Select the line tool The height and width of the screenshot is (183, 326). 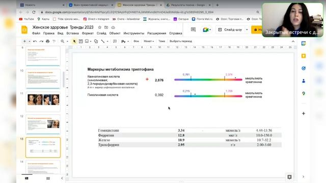point(103,41)
